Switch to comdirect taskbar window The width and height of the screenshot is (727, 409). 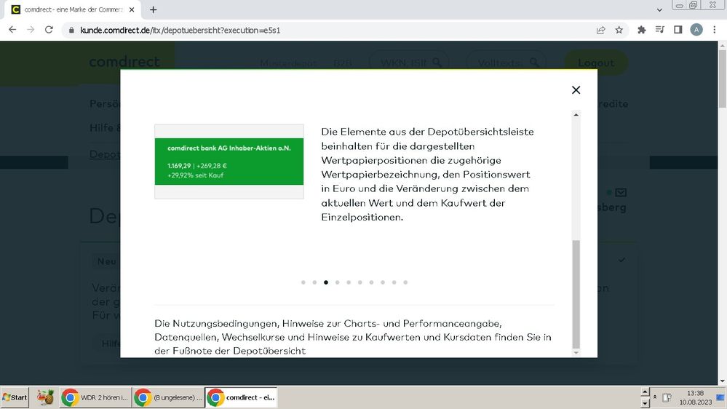click(x=241, y=397)
